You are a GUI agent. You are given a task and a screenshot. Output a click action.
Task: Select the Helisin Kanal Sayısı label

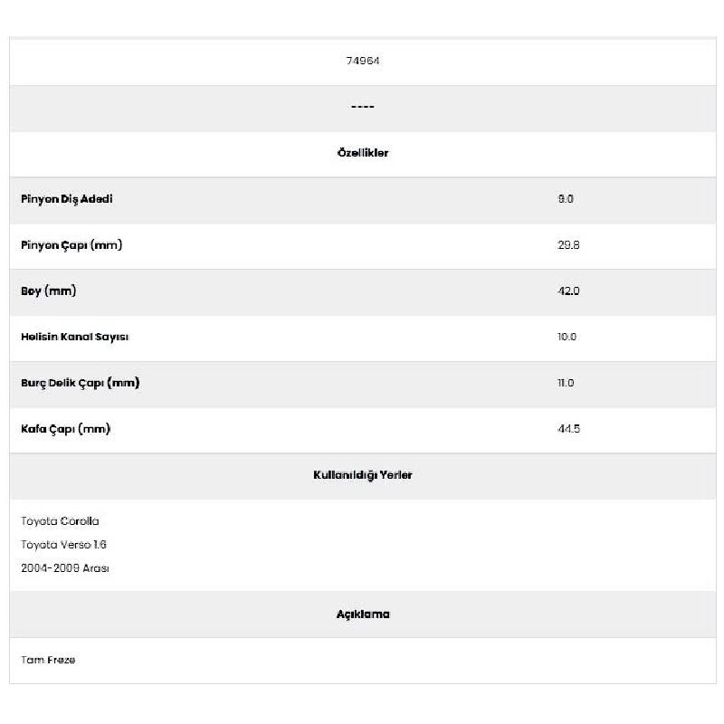pyautogui.click(x=75, y=337)
